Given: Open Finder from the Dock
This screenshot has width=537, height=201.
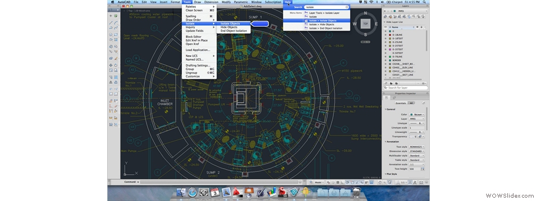Looking at the screenshot, I should [x=182, y=192].
